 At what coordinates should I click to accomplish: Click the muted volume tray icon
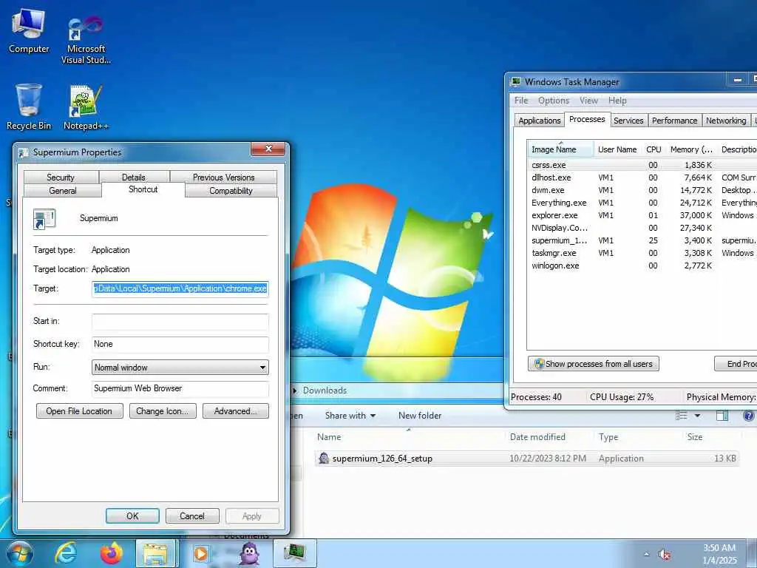click(665, 555)
